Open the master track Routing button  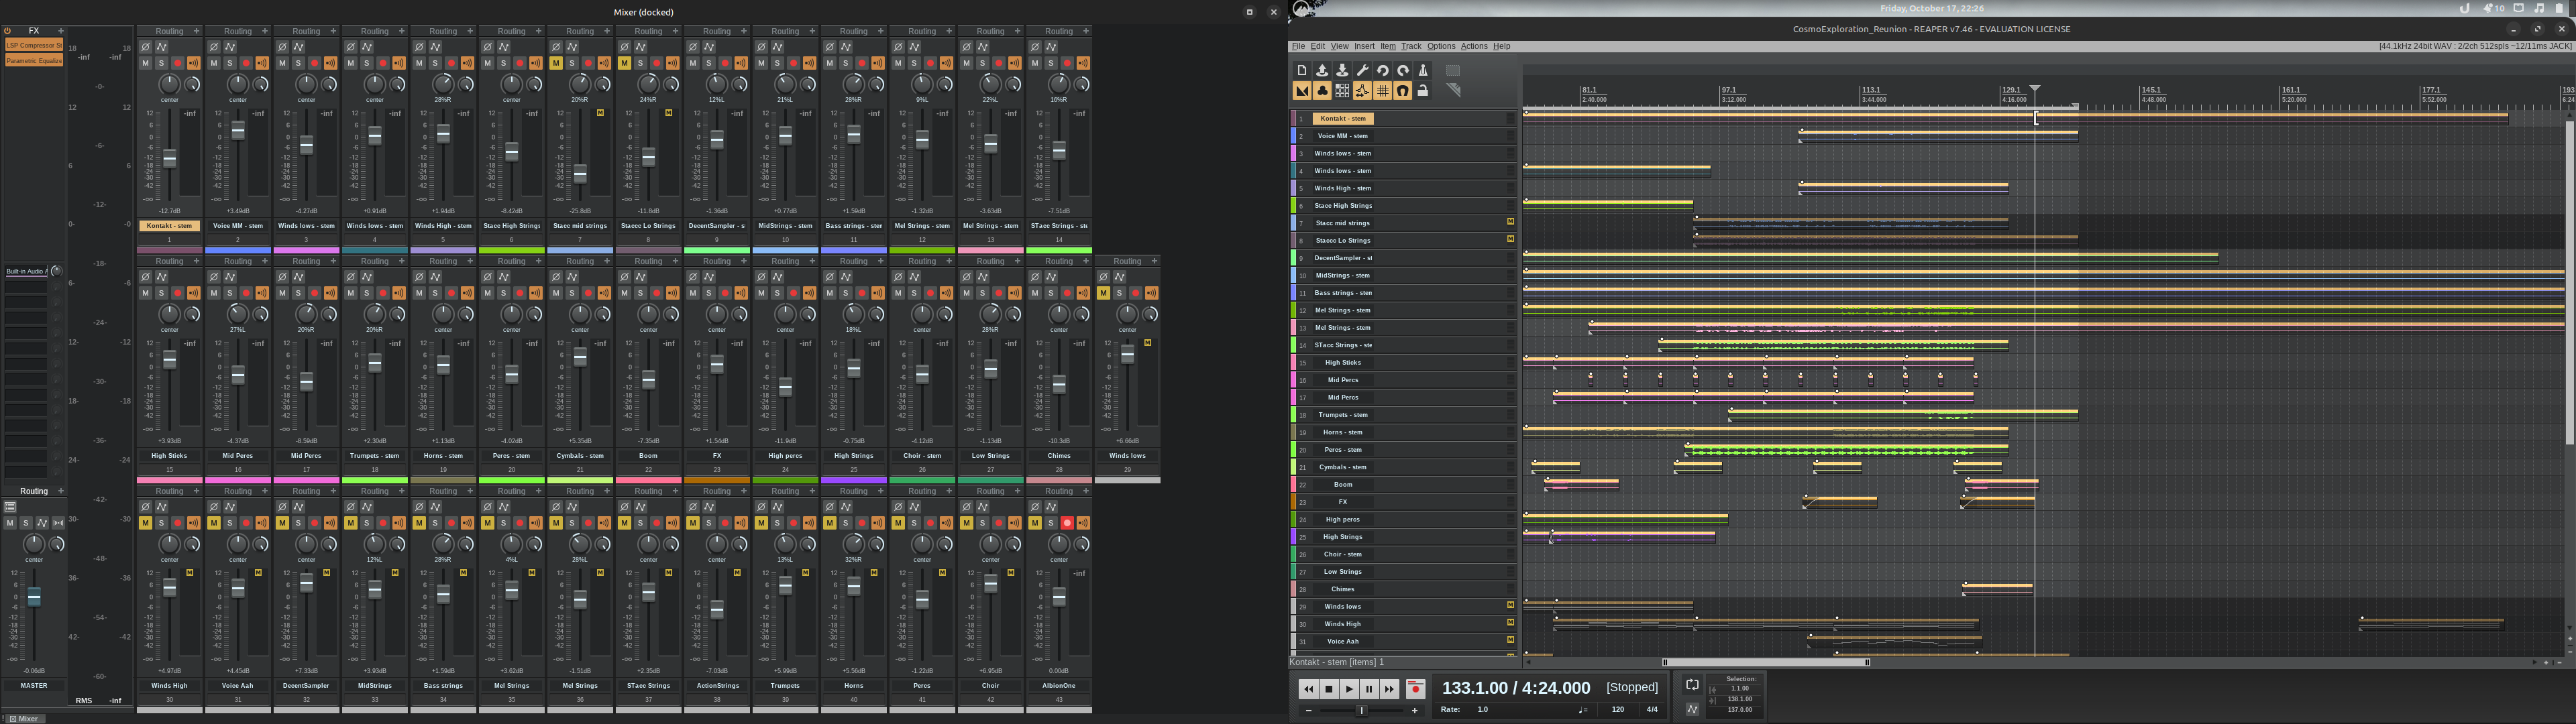(x=34, y=491)
